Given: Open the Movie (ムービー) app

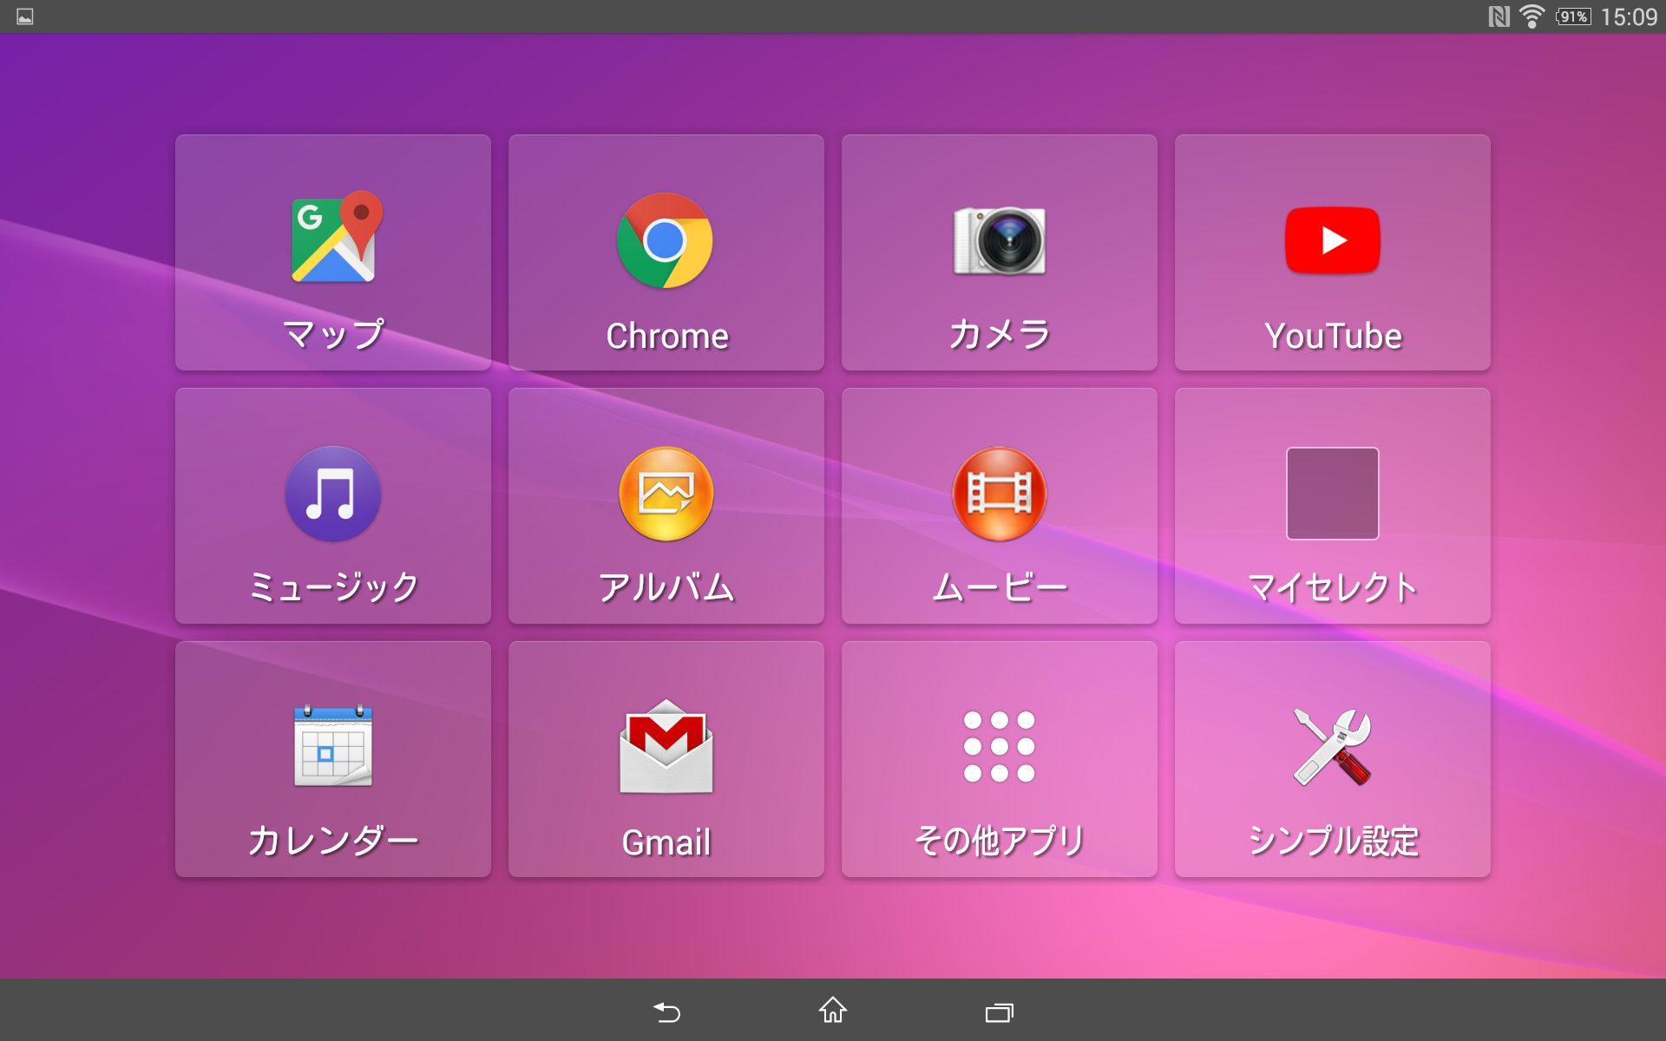Looking at the screenshot, I should point(1000,506).
